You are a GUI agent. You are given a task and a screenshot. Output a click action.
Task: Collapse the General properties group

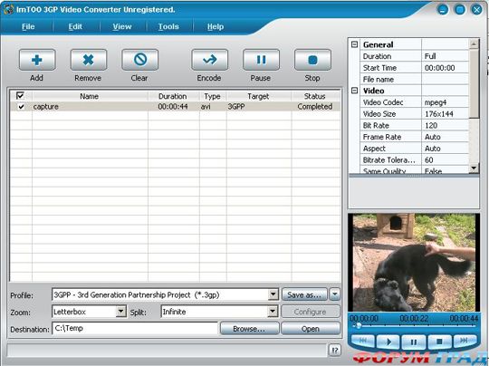point(354,44)
